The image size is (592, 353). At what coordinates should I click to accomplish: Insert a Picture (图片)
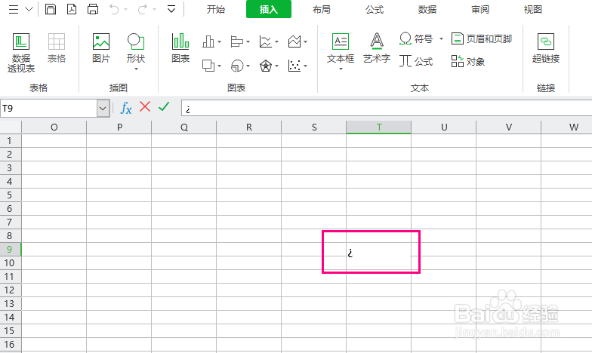point(101,48)
